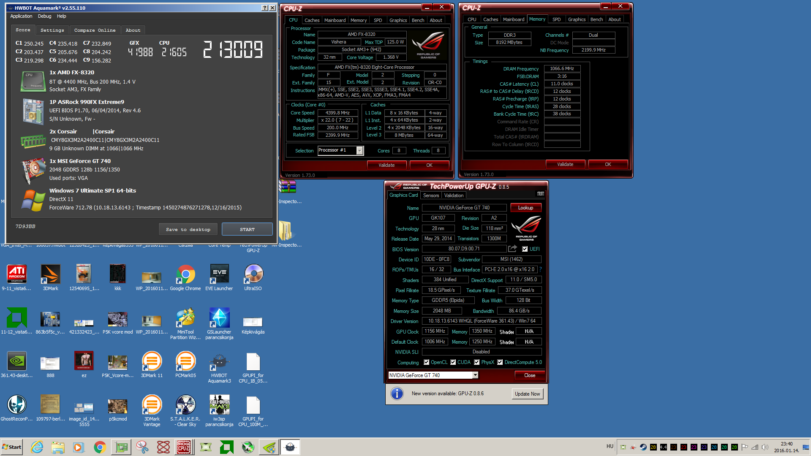Open GPUPI_for CPU_1B file icon
811x456 pixels.
[253, 367]
